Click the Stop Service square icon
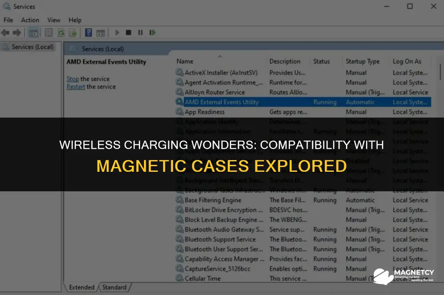Image resolution: width=444 pixels, height=295 pixels. 128,33
